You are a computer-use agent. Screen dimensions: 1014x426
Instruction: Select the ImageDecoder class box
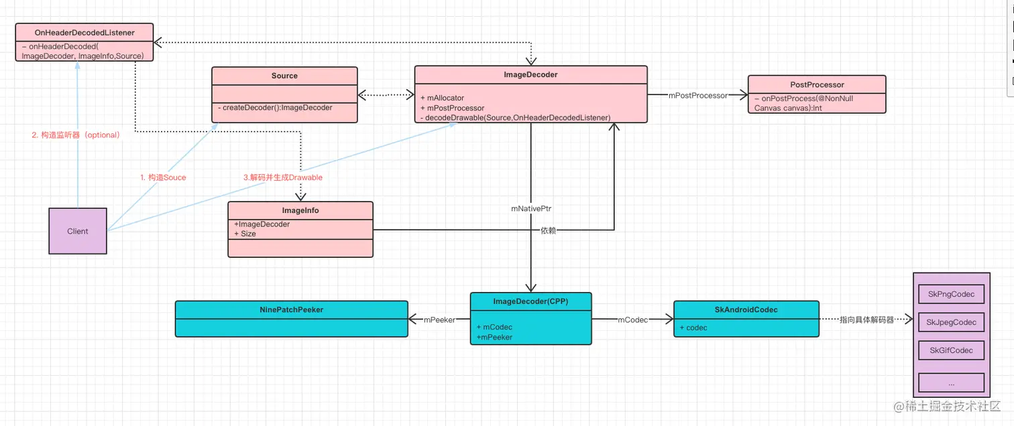[530, 94]
